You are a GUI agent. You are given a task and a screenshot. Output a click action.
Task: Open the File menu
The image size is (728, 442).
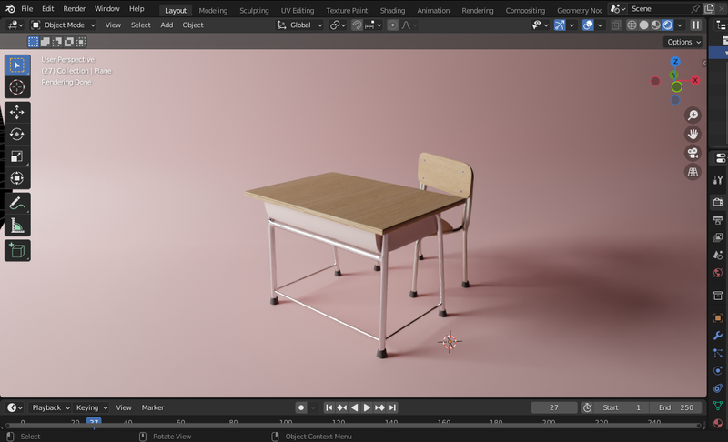(27, 9)
